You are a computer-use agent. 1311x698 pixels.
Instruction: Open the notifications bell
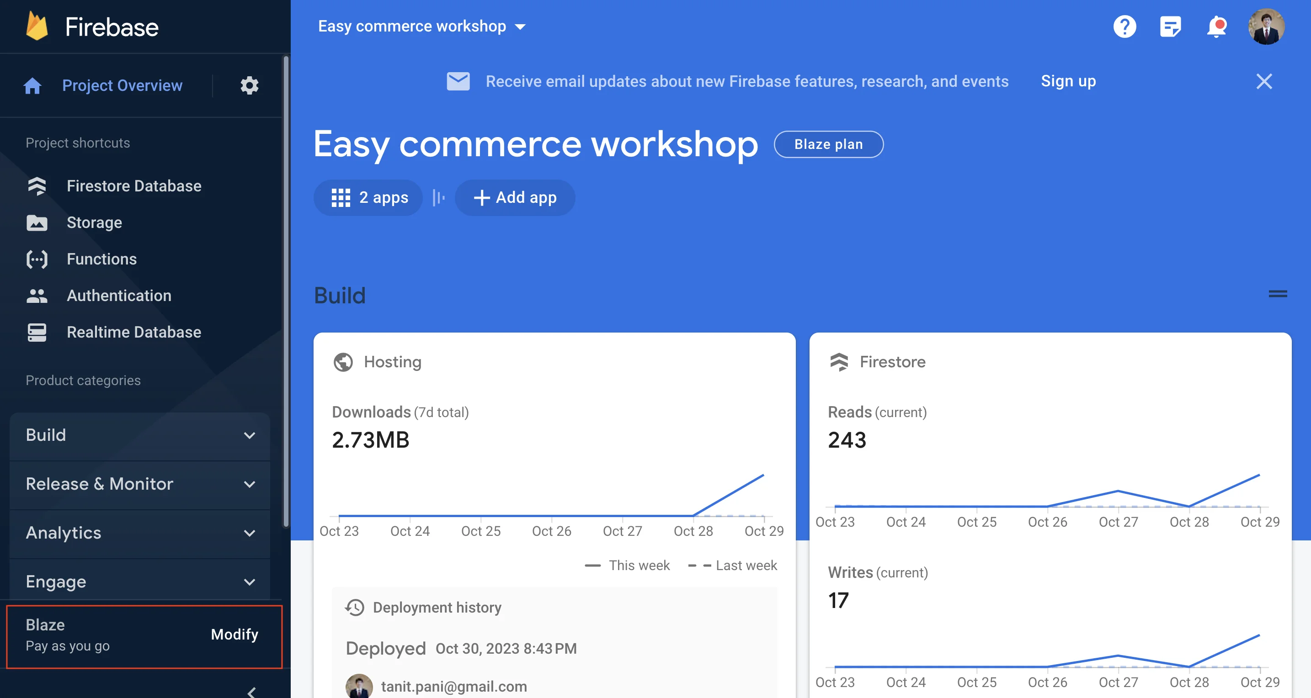click(1216, 26)
